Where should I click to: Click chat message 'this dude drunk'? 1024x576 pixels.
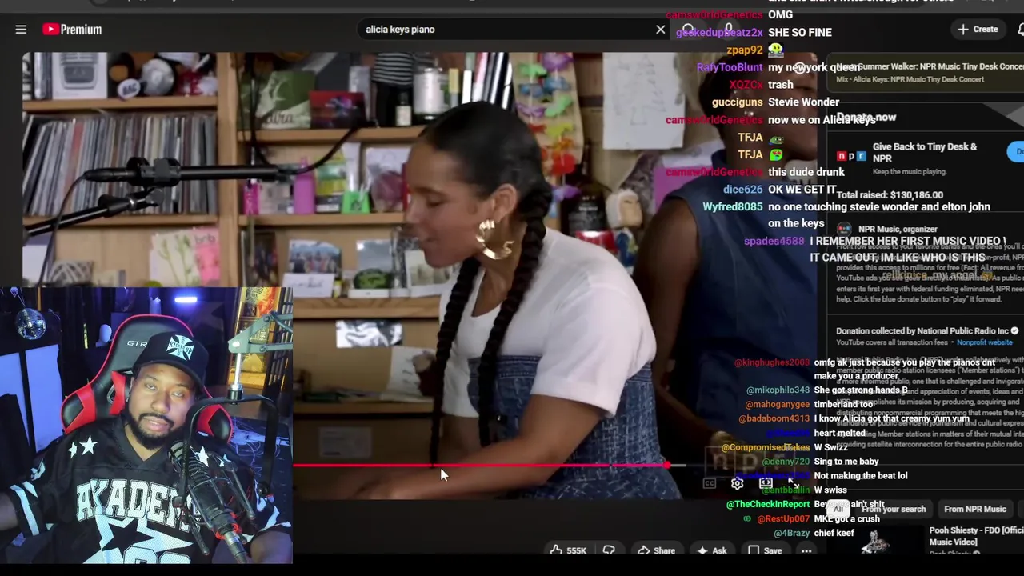pos(806,172)
